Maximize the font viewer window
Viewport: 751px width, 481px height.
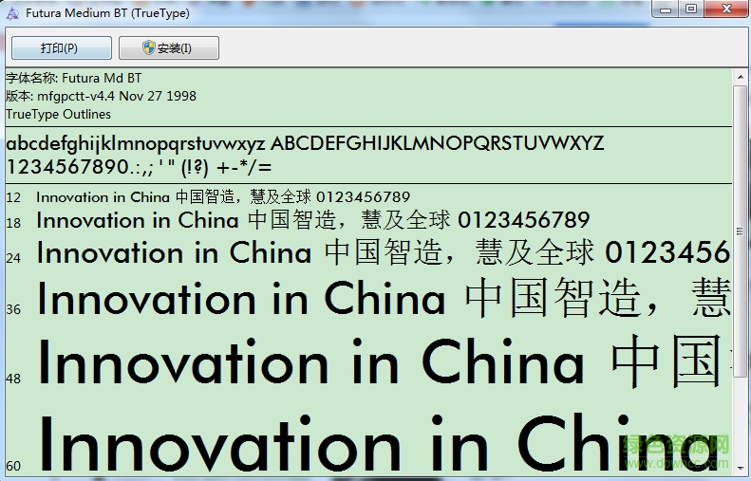click(691, 9)
